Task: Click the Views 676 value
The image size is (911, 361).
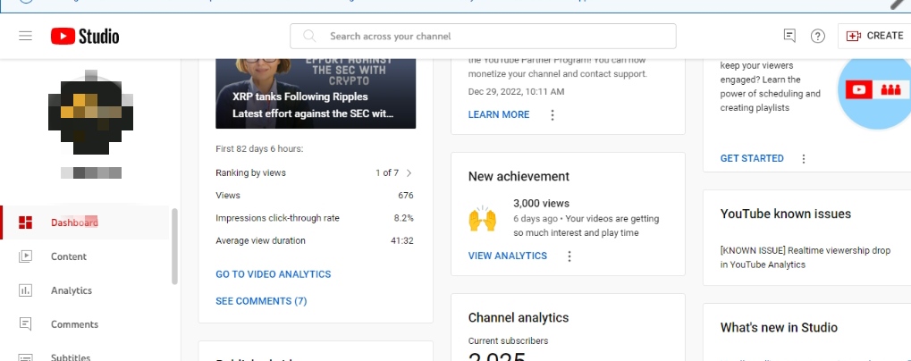Action: click(x=406, y=196)
